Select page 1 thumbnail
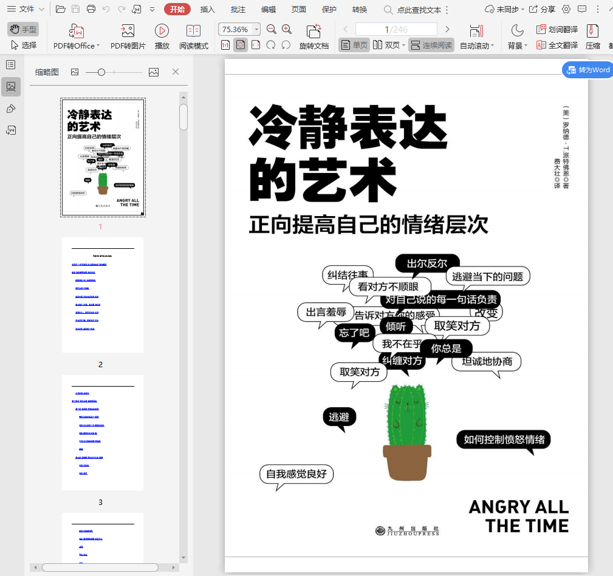The height and width of the screenshot is (576, 613). click(103, 157)
